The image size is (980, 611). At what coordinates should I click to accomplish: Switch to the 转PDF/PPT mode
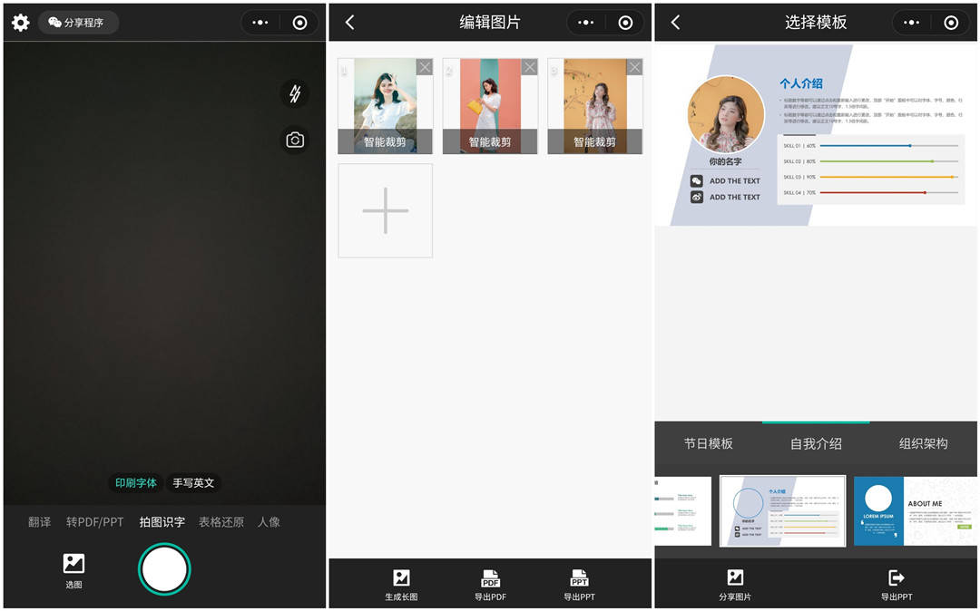(95, 522)
